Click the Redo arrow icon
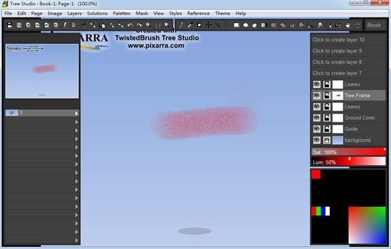391x249 pixels. (139, 25)
